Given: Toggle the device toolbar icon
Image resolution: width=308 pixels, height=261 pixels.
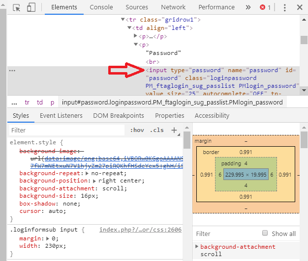Looking at the screenshot, I should tap(31, 7).
